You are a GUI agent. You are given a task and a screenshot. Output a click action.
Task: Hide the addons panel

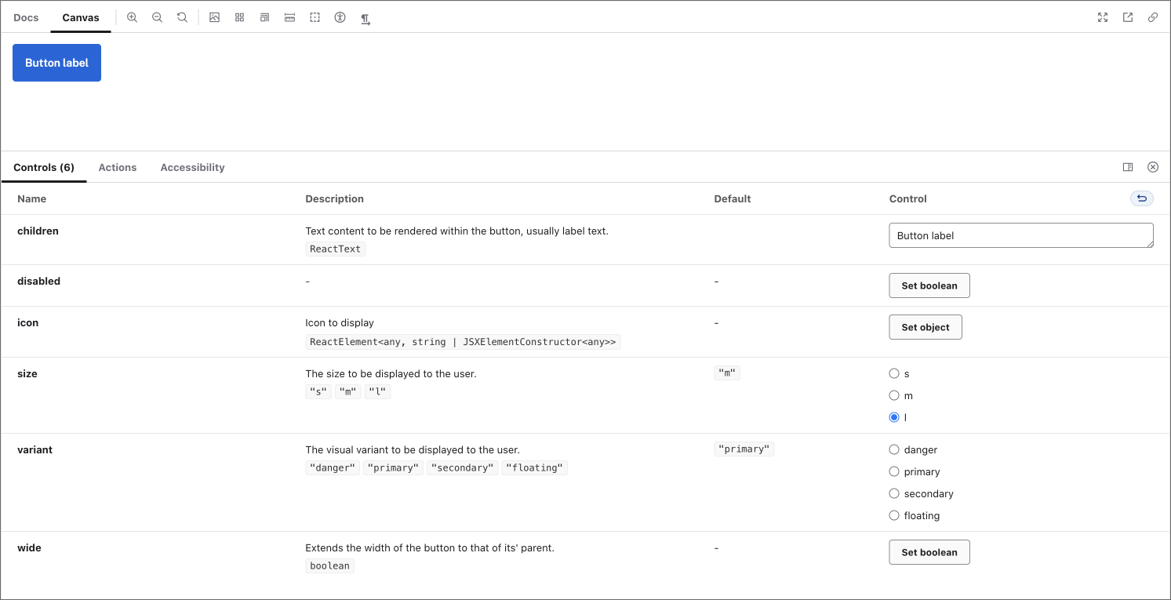click(1153, 167)
